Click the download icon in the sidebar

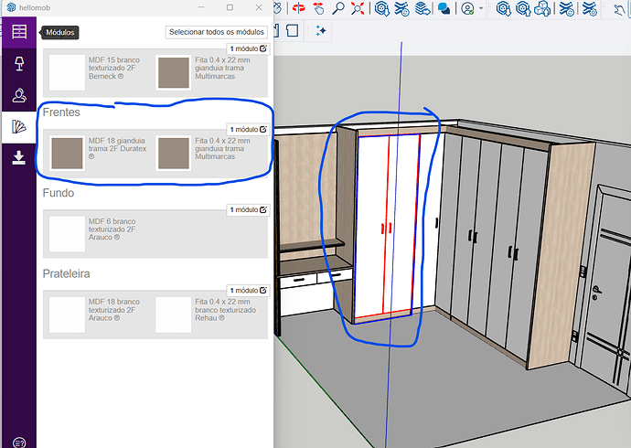18,156
